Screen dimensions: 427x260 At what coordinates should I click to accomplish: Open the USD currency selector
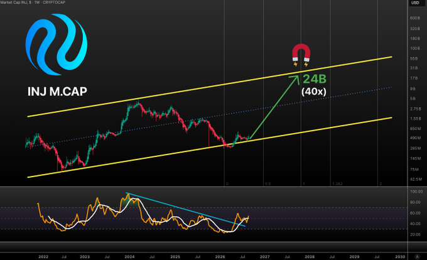(x=415, y=3)
